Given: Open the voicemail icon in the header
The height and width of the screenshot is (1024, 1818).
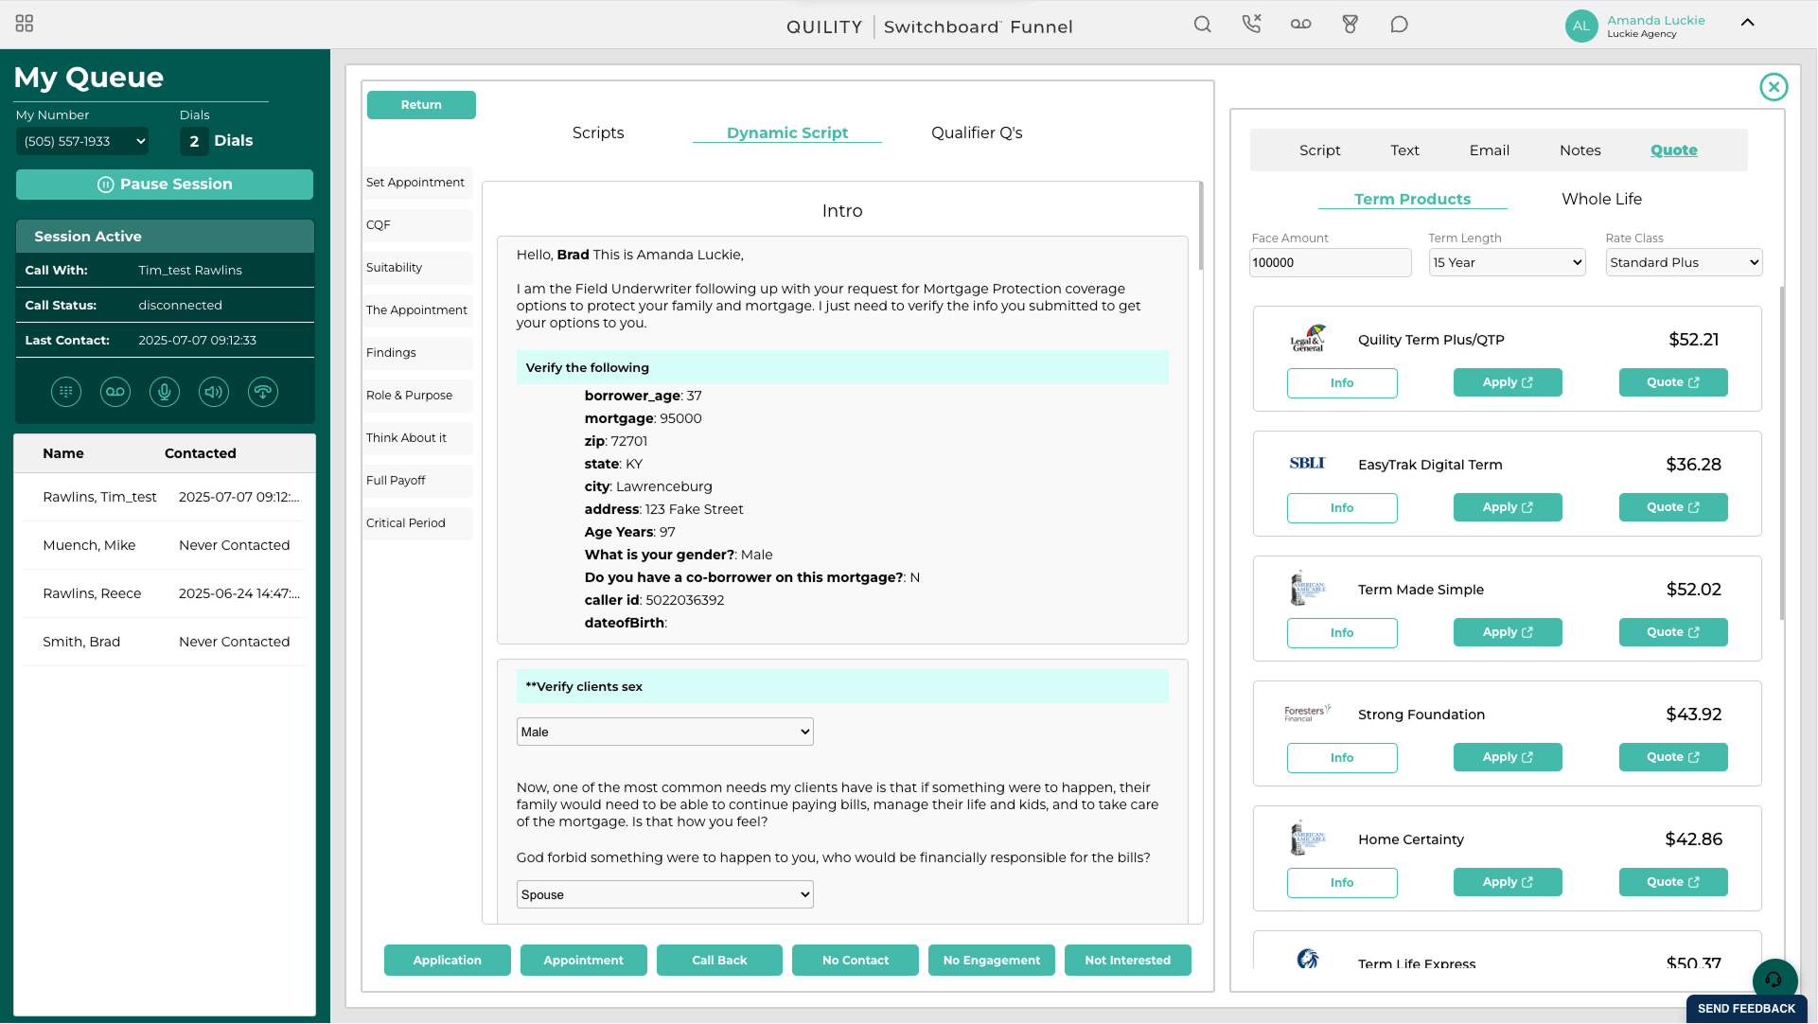Looking at the screenshot, I should click(x=1300, y=25).
